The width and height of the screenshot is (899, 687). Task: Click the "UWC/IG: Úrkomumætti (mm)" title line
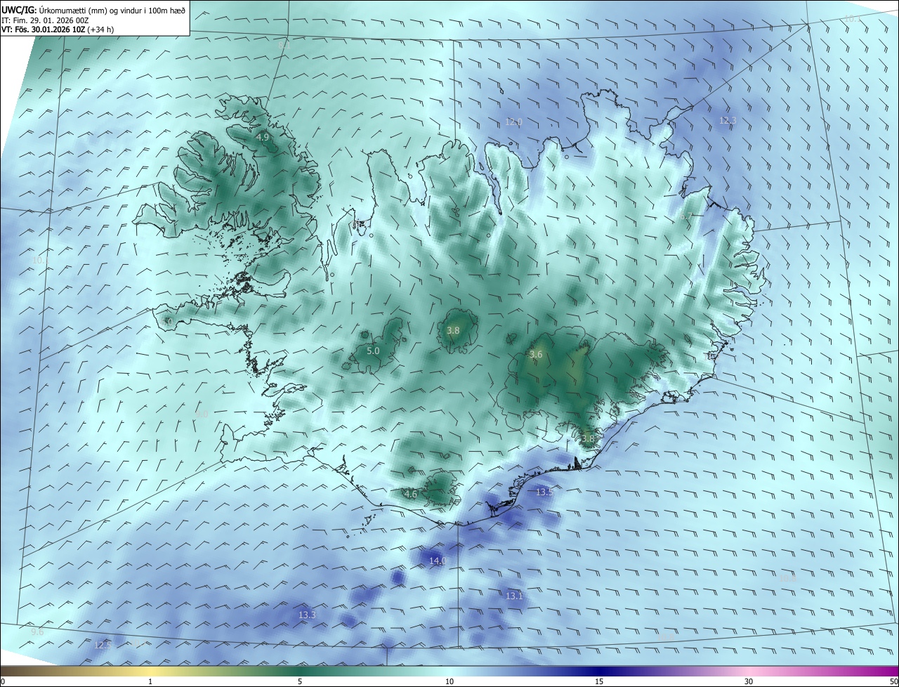94,10
